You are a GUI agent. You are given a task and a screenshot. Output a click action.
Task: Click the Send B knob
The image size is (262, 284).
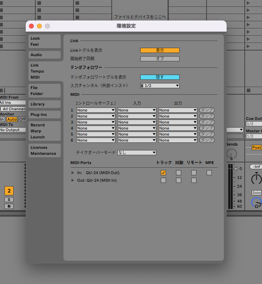(231, 154)
